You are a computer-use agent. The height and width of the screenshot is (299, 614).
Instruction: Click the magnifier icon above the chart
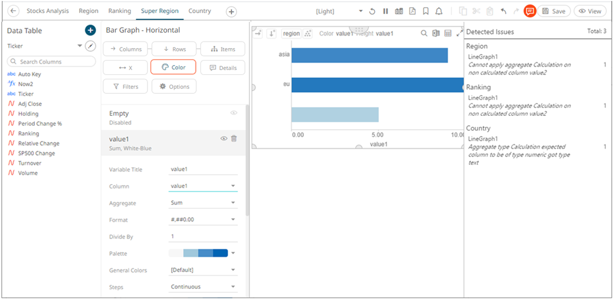click(424, 33)
